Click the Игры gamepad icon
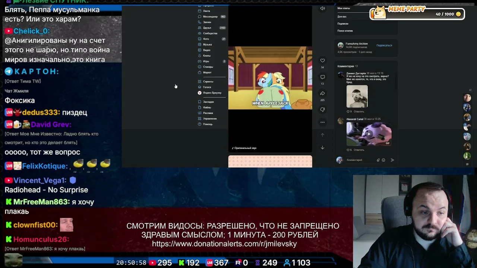The image size is (477, 268). click(200, 61)
